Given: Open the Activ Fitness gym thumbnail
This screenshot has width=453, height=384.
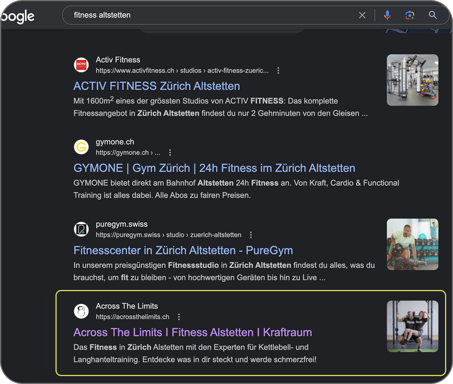Looking at the screenshot, I should pyautogui.click(x=413, y=80).
